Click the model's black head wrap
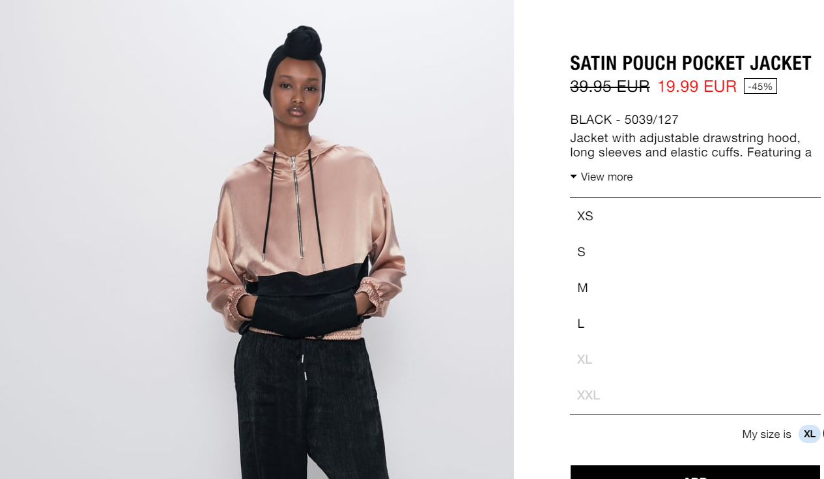 294,59
